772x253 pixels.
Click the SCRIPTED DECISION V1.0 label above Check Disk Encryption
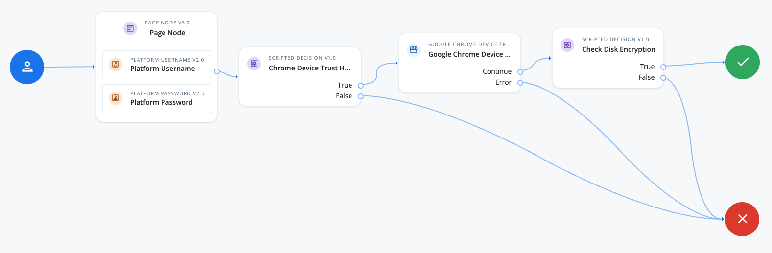(615, 40)
